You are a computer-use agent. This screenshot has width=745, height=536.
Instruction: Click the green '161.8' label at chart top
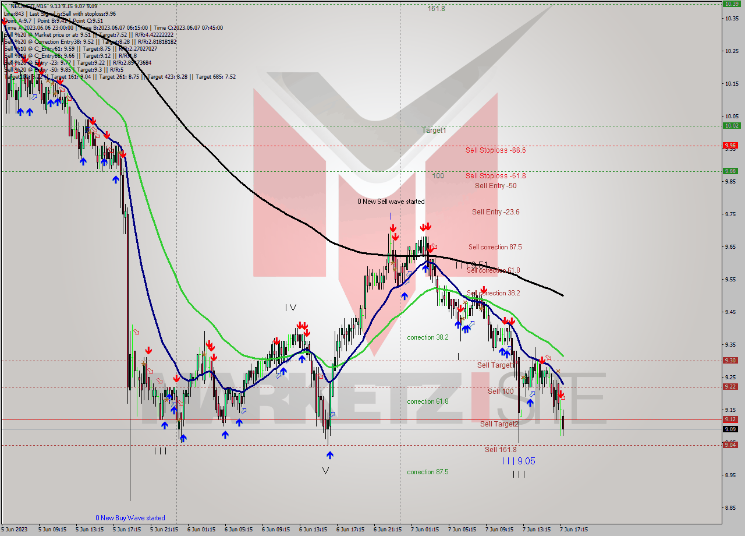[x=436, y=9]
